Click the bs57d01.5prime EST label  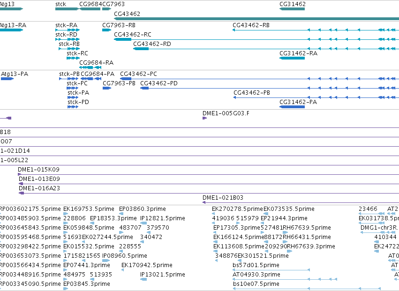coord(256,266)
